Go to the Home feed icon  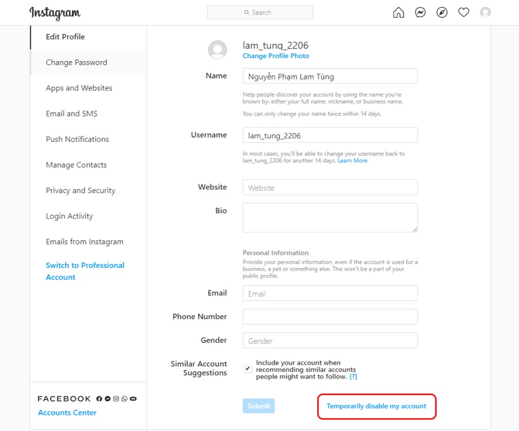[398, 13]
